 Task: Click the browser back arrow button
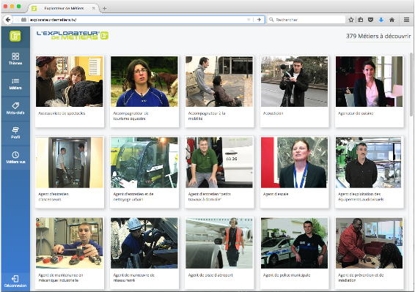coord(8,20)
